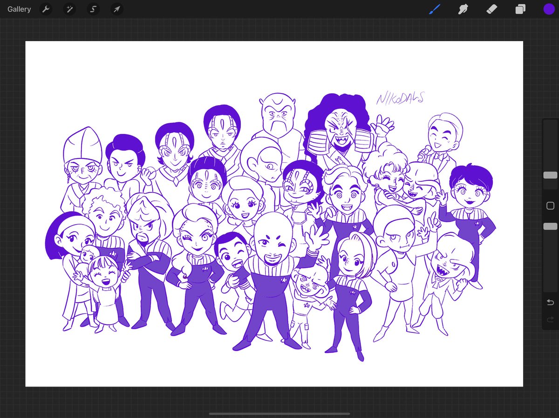
Task: Activate the Transform arrow tool
Action: 117,9
